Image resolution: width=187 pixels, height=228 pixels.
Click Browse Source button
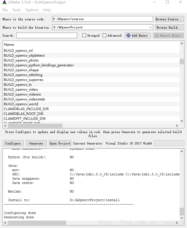[x=170, y=19]
